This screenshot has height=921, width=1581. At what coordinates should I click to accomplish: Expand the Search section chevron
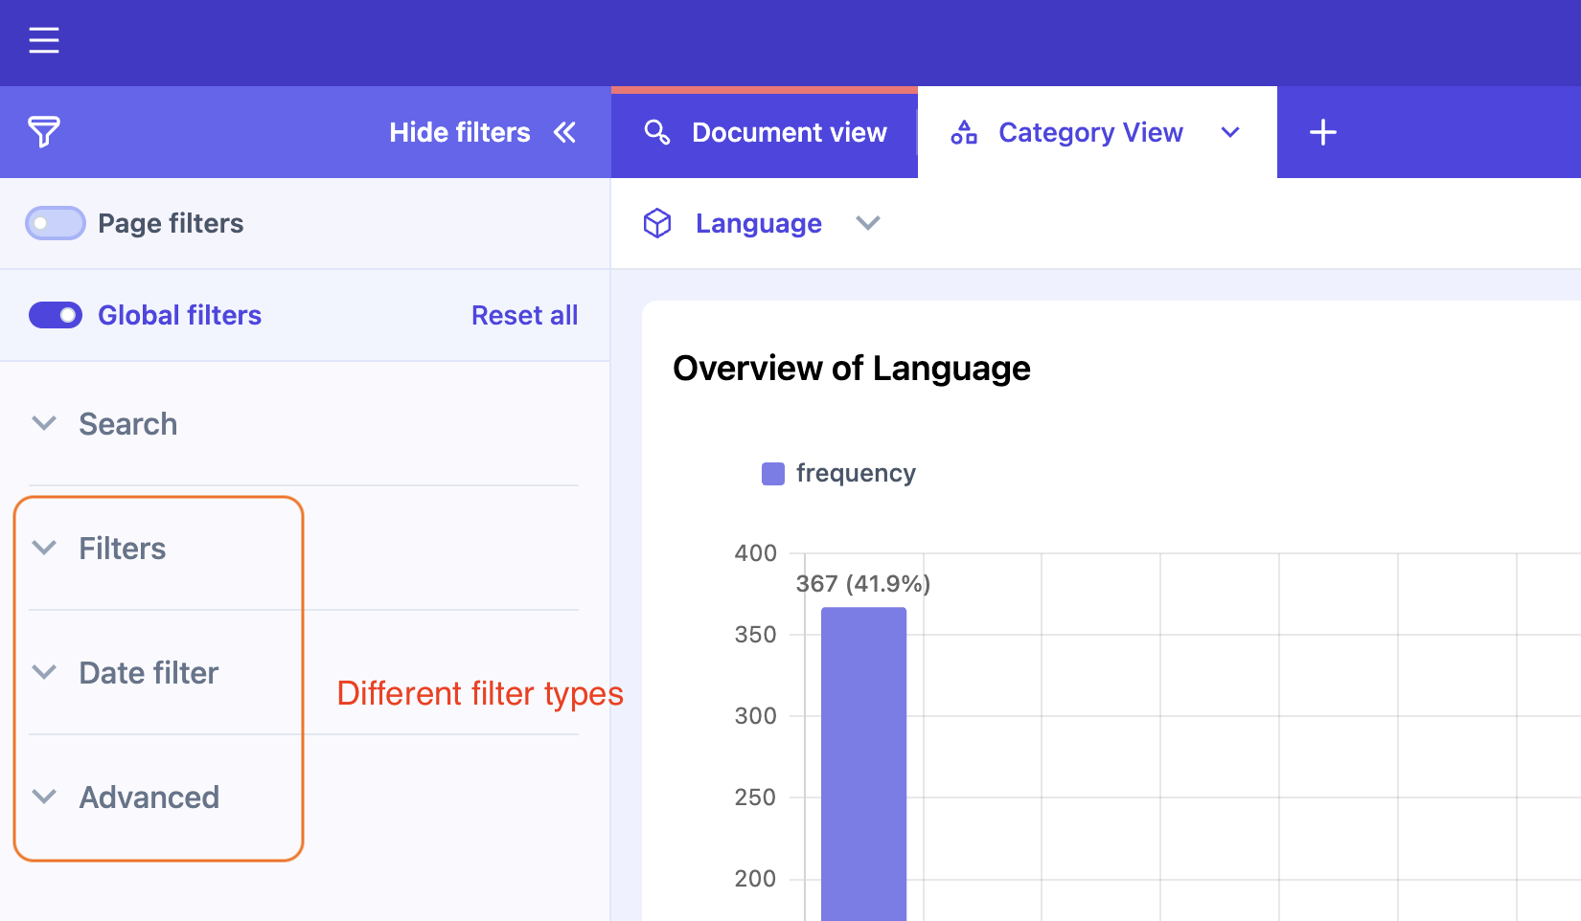(x=44, y=423)
